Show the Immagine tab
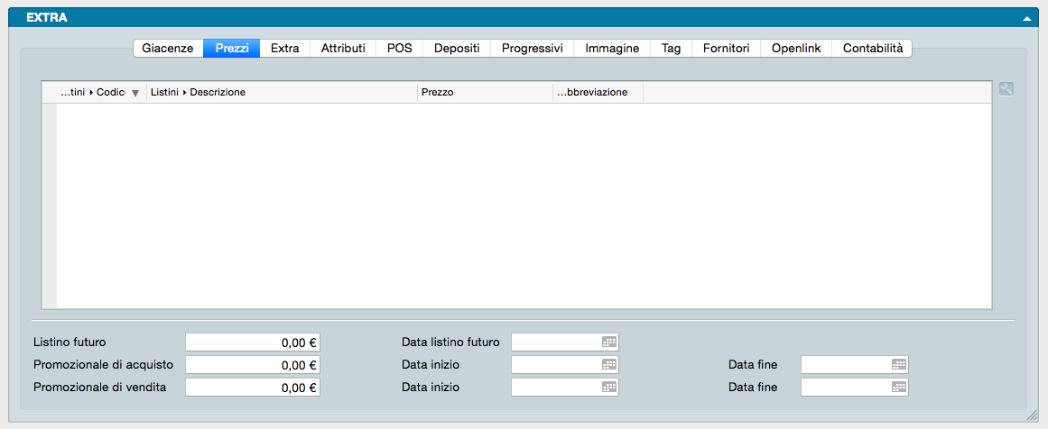Viewport: 1048px width, 429px height. [612, 49]
